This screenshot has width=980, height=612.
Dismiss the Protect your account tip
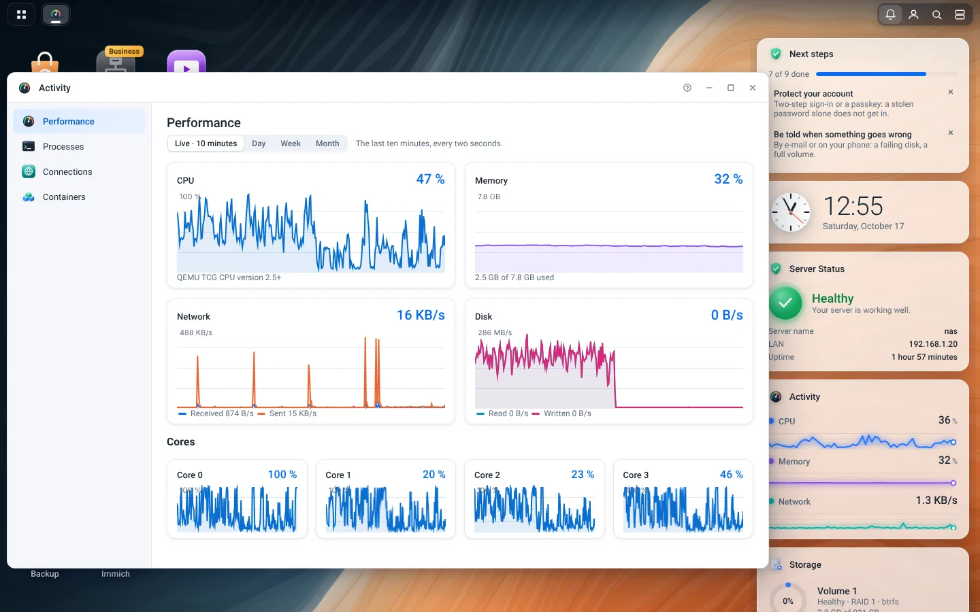951,92
